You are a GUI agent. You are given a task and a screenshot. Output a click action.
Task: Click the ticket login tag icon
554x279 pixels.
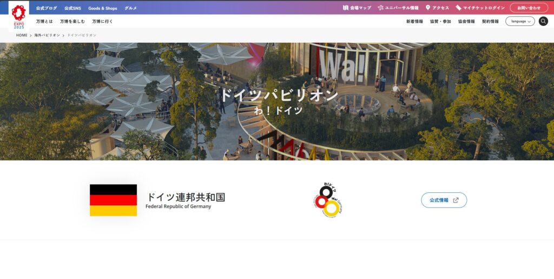[x=458, y=8]
